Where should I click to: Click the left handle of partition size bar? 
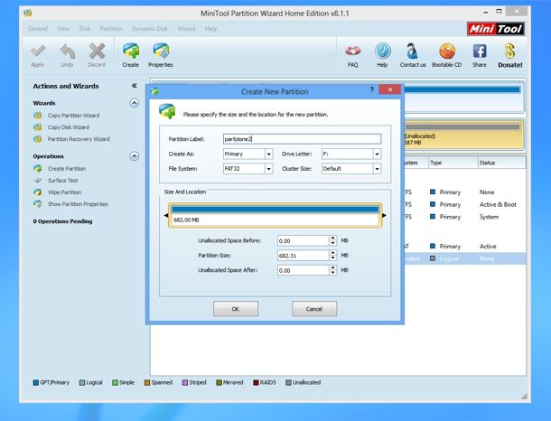click(166, 215)
